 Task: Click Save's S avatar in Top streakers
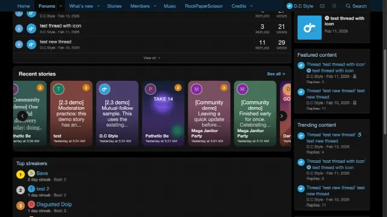pyautogui.click(x=31, y=173)
